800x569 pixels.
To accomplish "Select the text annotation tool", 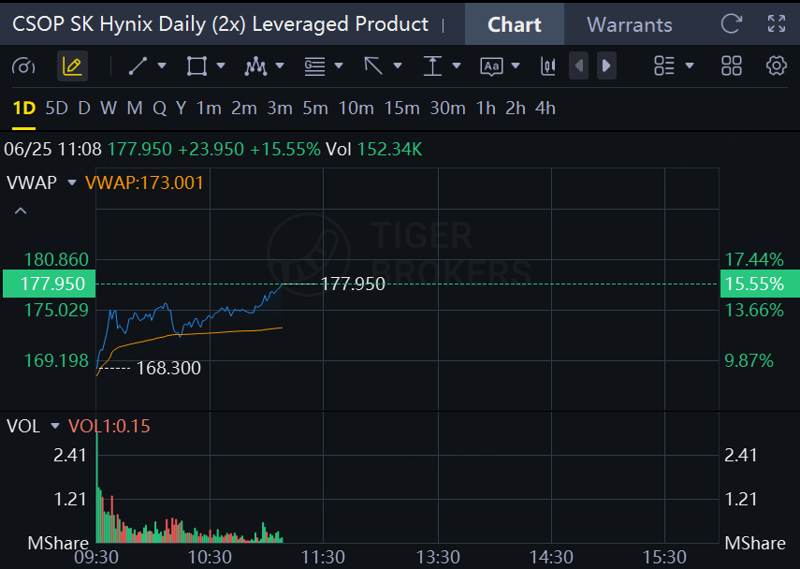I will (x=491, y=66).
